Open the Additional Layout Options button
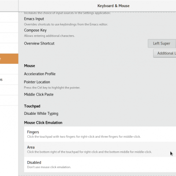The width and height of the screenshot is (176, 176). pyautogui.click(x=165, y=53)
